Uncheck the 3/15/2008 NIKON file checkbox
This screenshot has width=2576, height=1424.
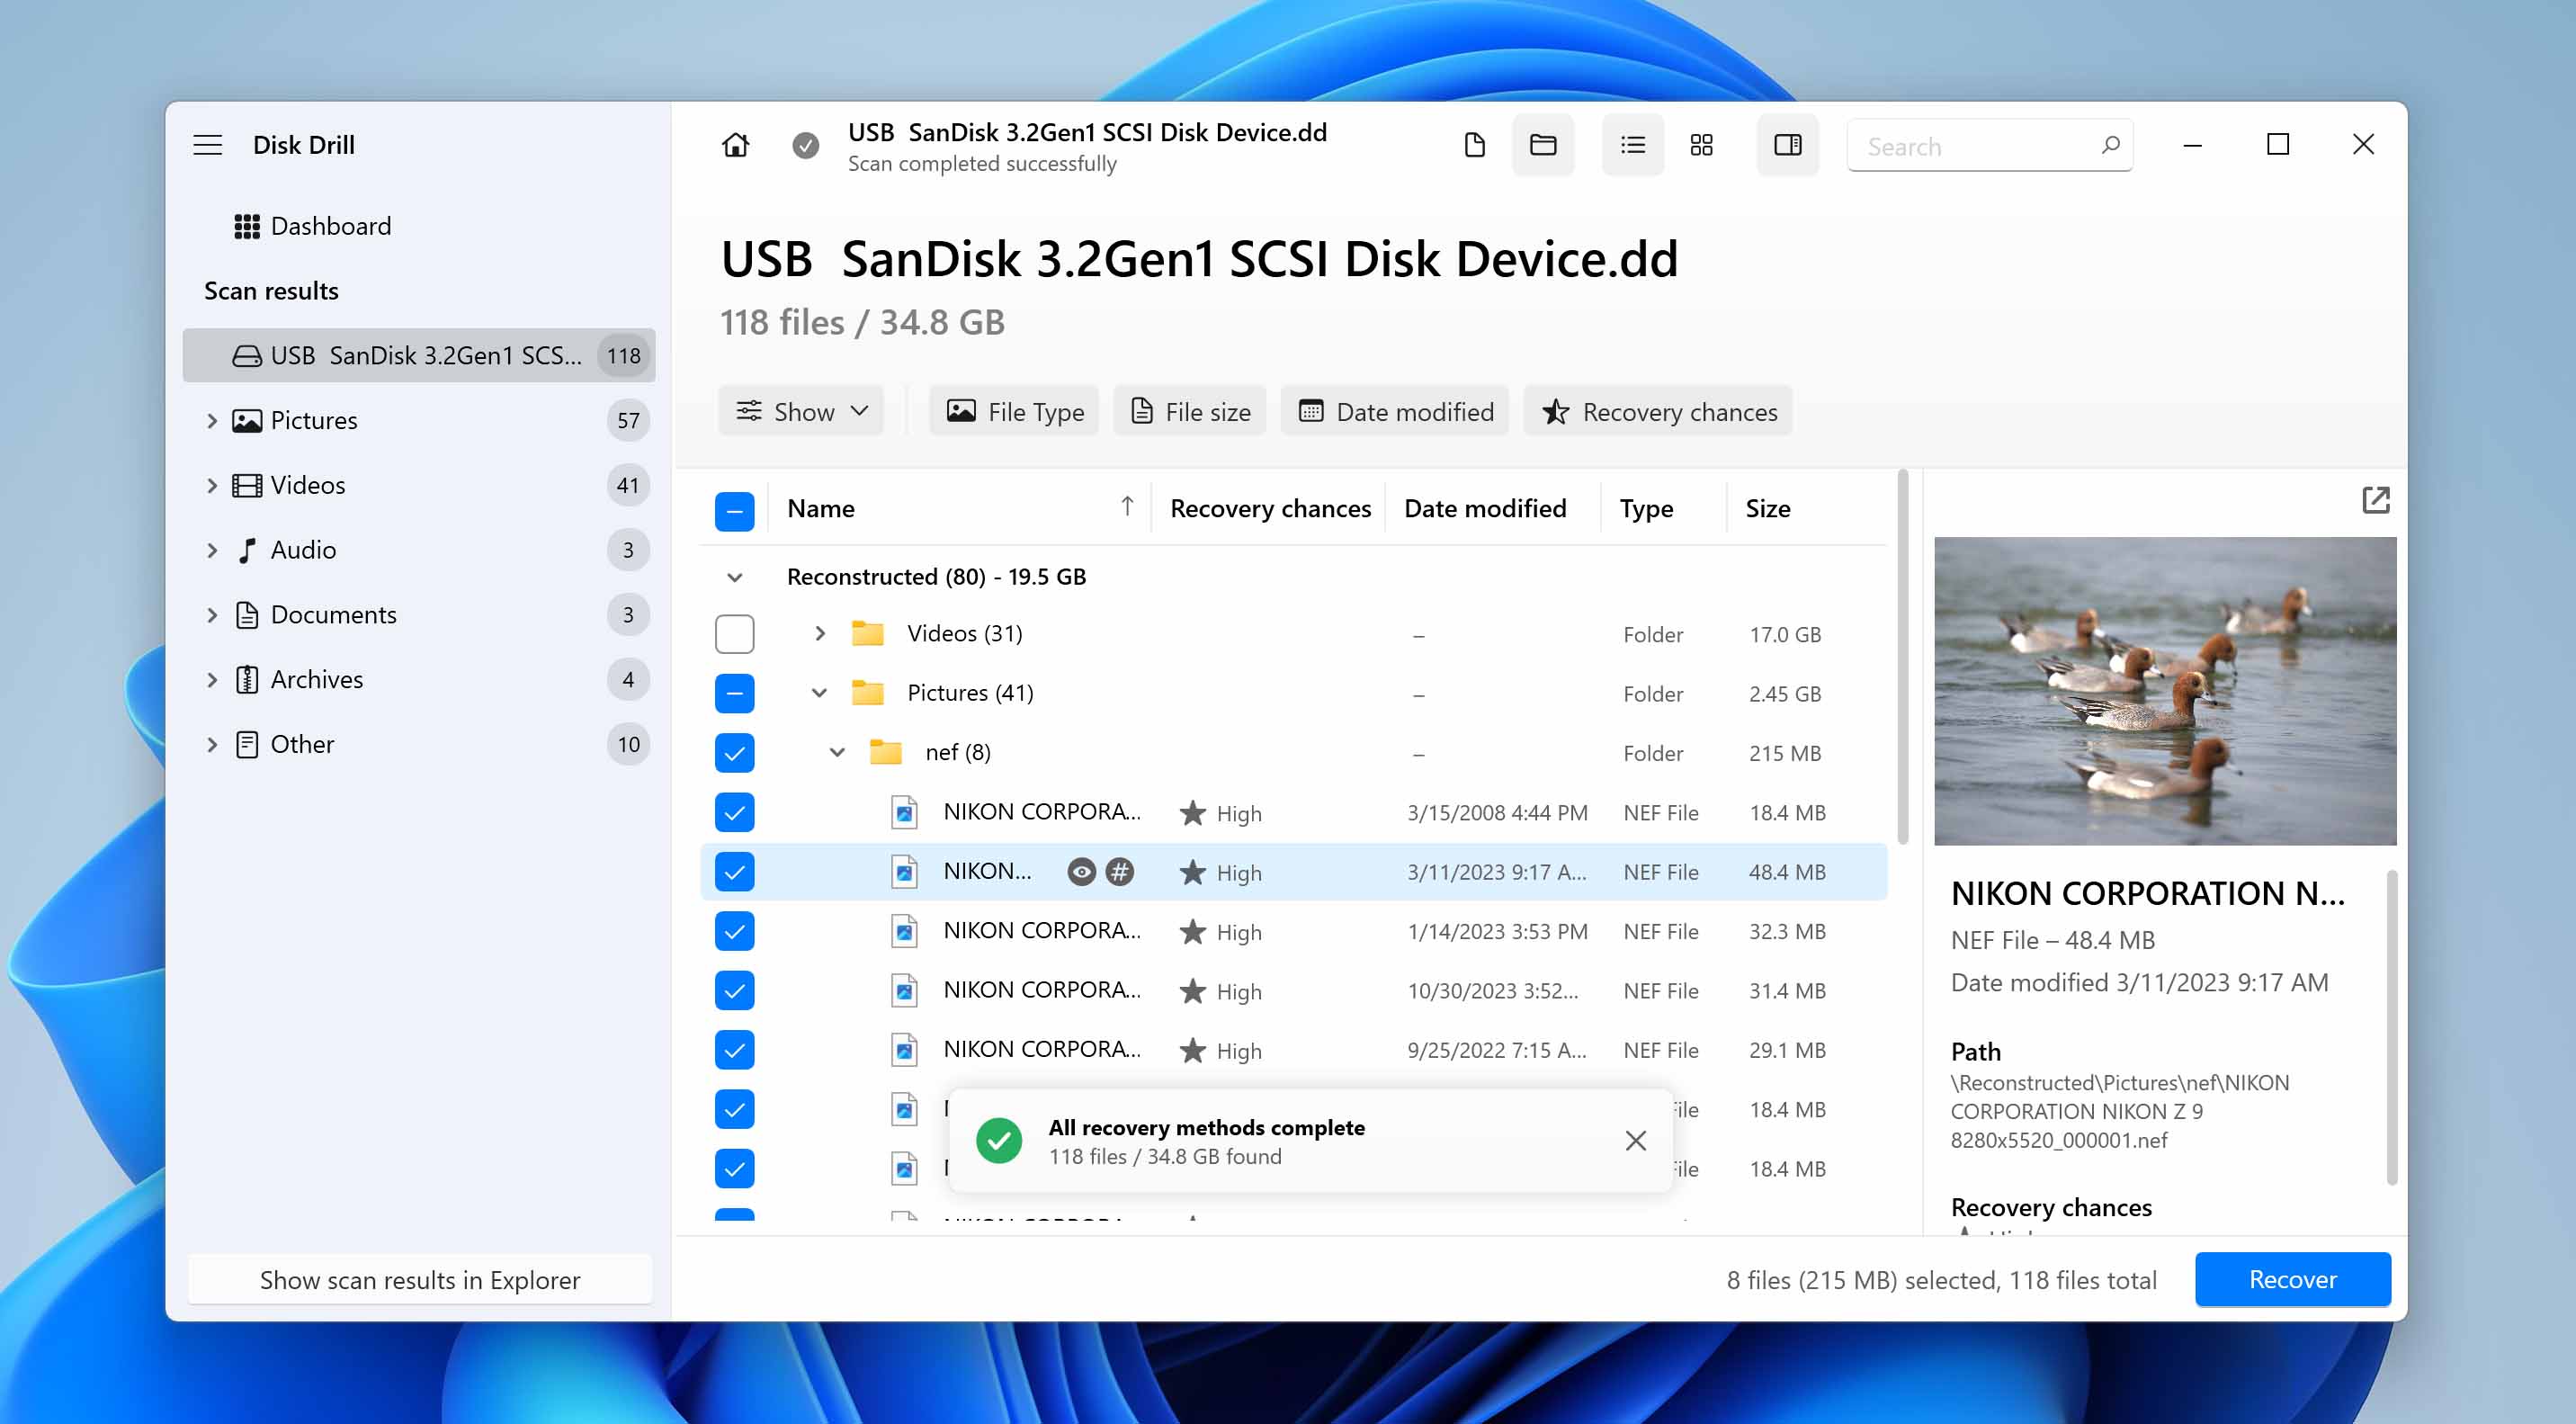coord(735,812)
